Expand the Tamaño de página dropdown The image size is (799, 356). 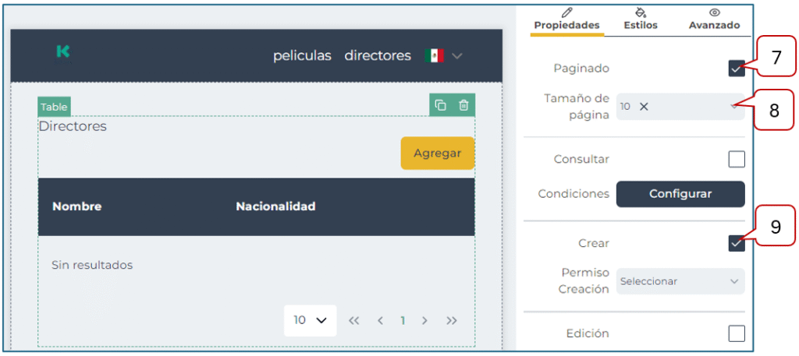click(x=733, y=107)
